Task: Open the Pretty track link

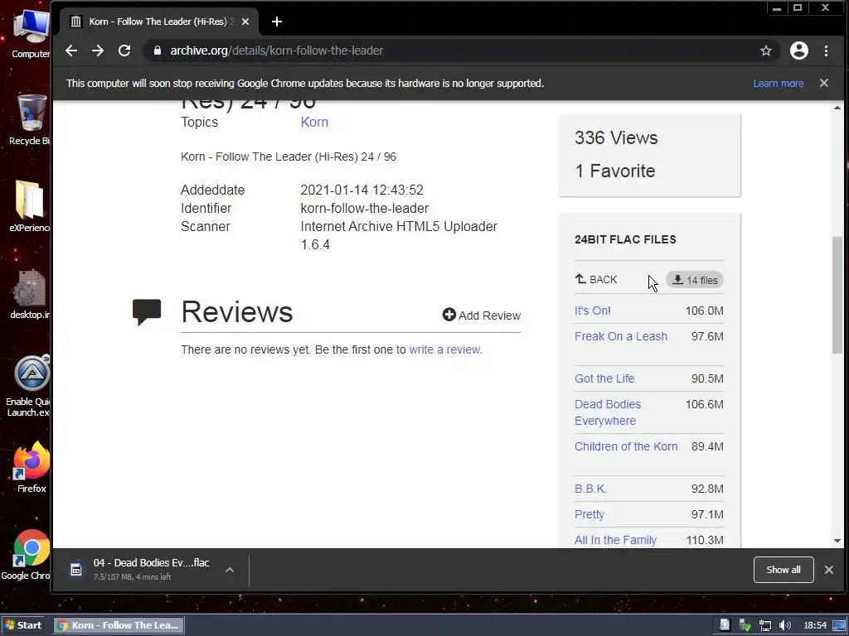Action: pyautogui.click(x=589, y=514)
